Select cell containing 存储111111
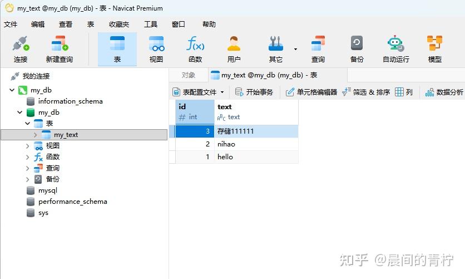 point(256,131)
